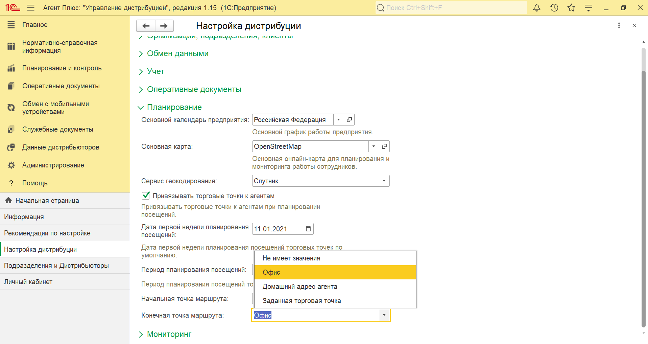The image size is (648, 344).
Task: Click Данные дистрибьюторов section icon
Action: pyautogui.click(x=11, y=147)
